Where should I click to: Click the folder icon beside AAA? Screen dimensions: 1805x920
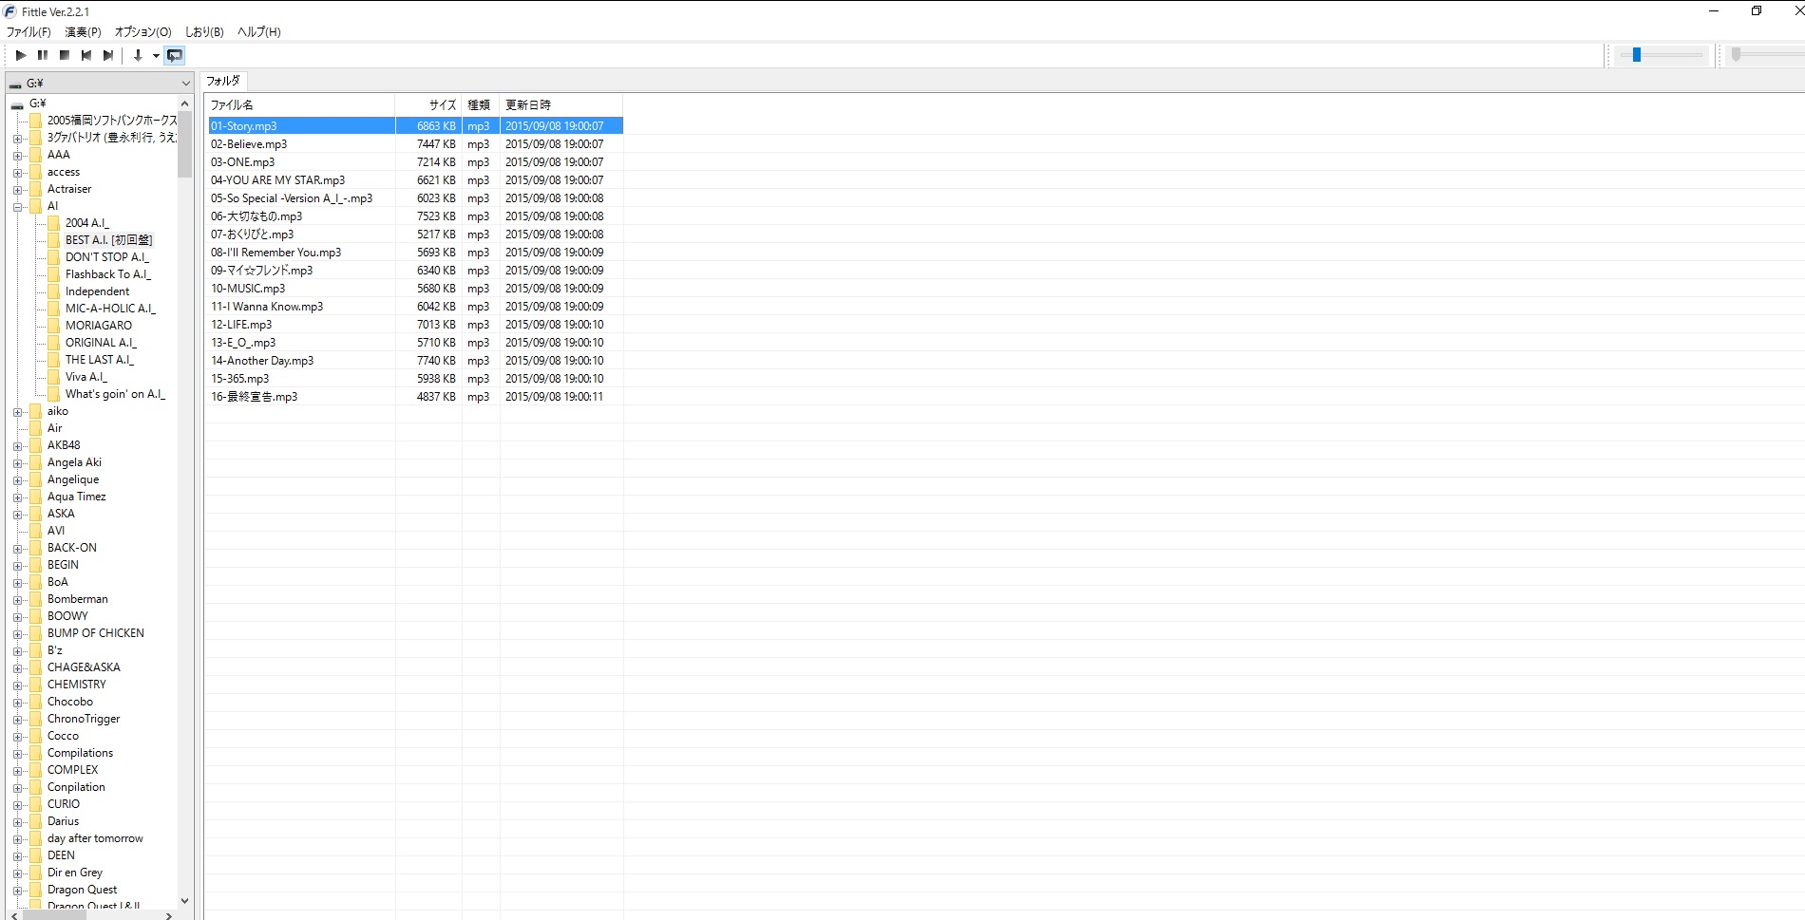coord(35,155)
